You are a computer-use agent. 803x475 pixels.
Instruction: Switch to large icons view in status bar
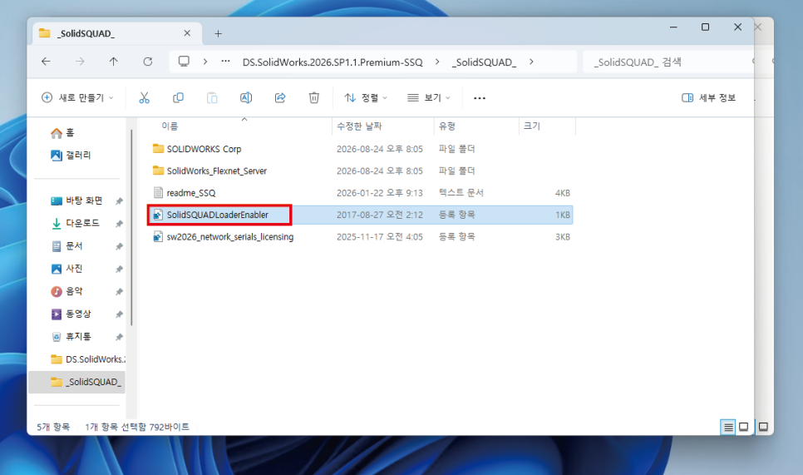coord(744,427)
